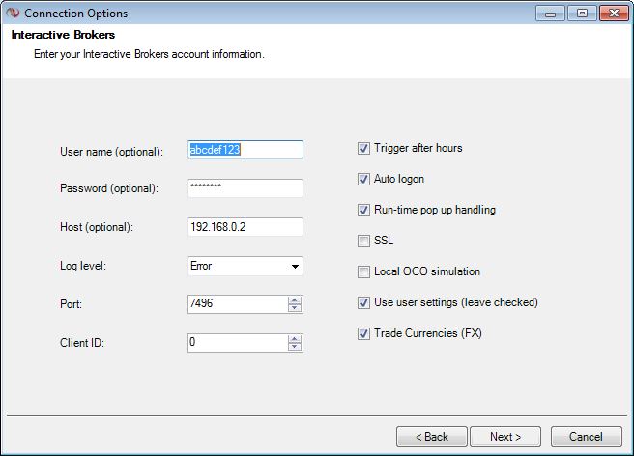
Task: Click the Host field showing 192.168.0.2
Action: [245, 227]
